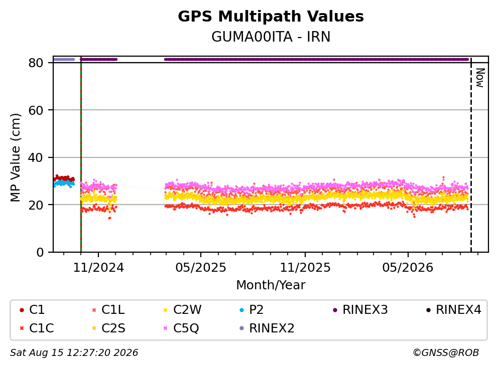Click the 11/2024 x-axis tick label
The height and width of the screenshot is (368, 498).
[x=98, y=268]
